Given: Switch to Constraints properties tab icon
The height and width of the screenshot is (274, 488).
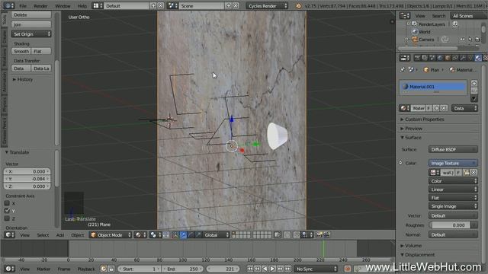Looking at the screenshot, I should pyautogui.click(x=455, y=58).
